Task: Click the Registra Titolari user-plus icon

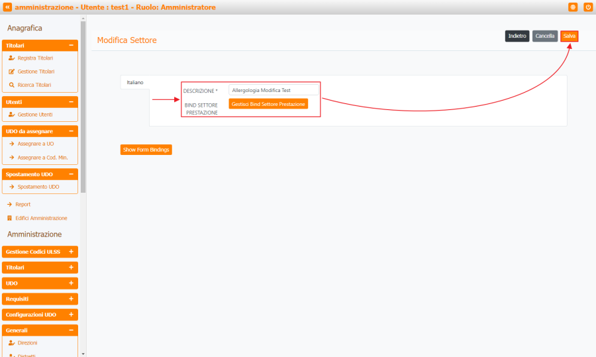Action: tap(11, 58)
